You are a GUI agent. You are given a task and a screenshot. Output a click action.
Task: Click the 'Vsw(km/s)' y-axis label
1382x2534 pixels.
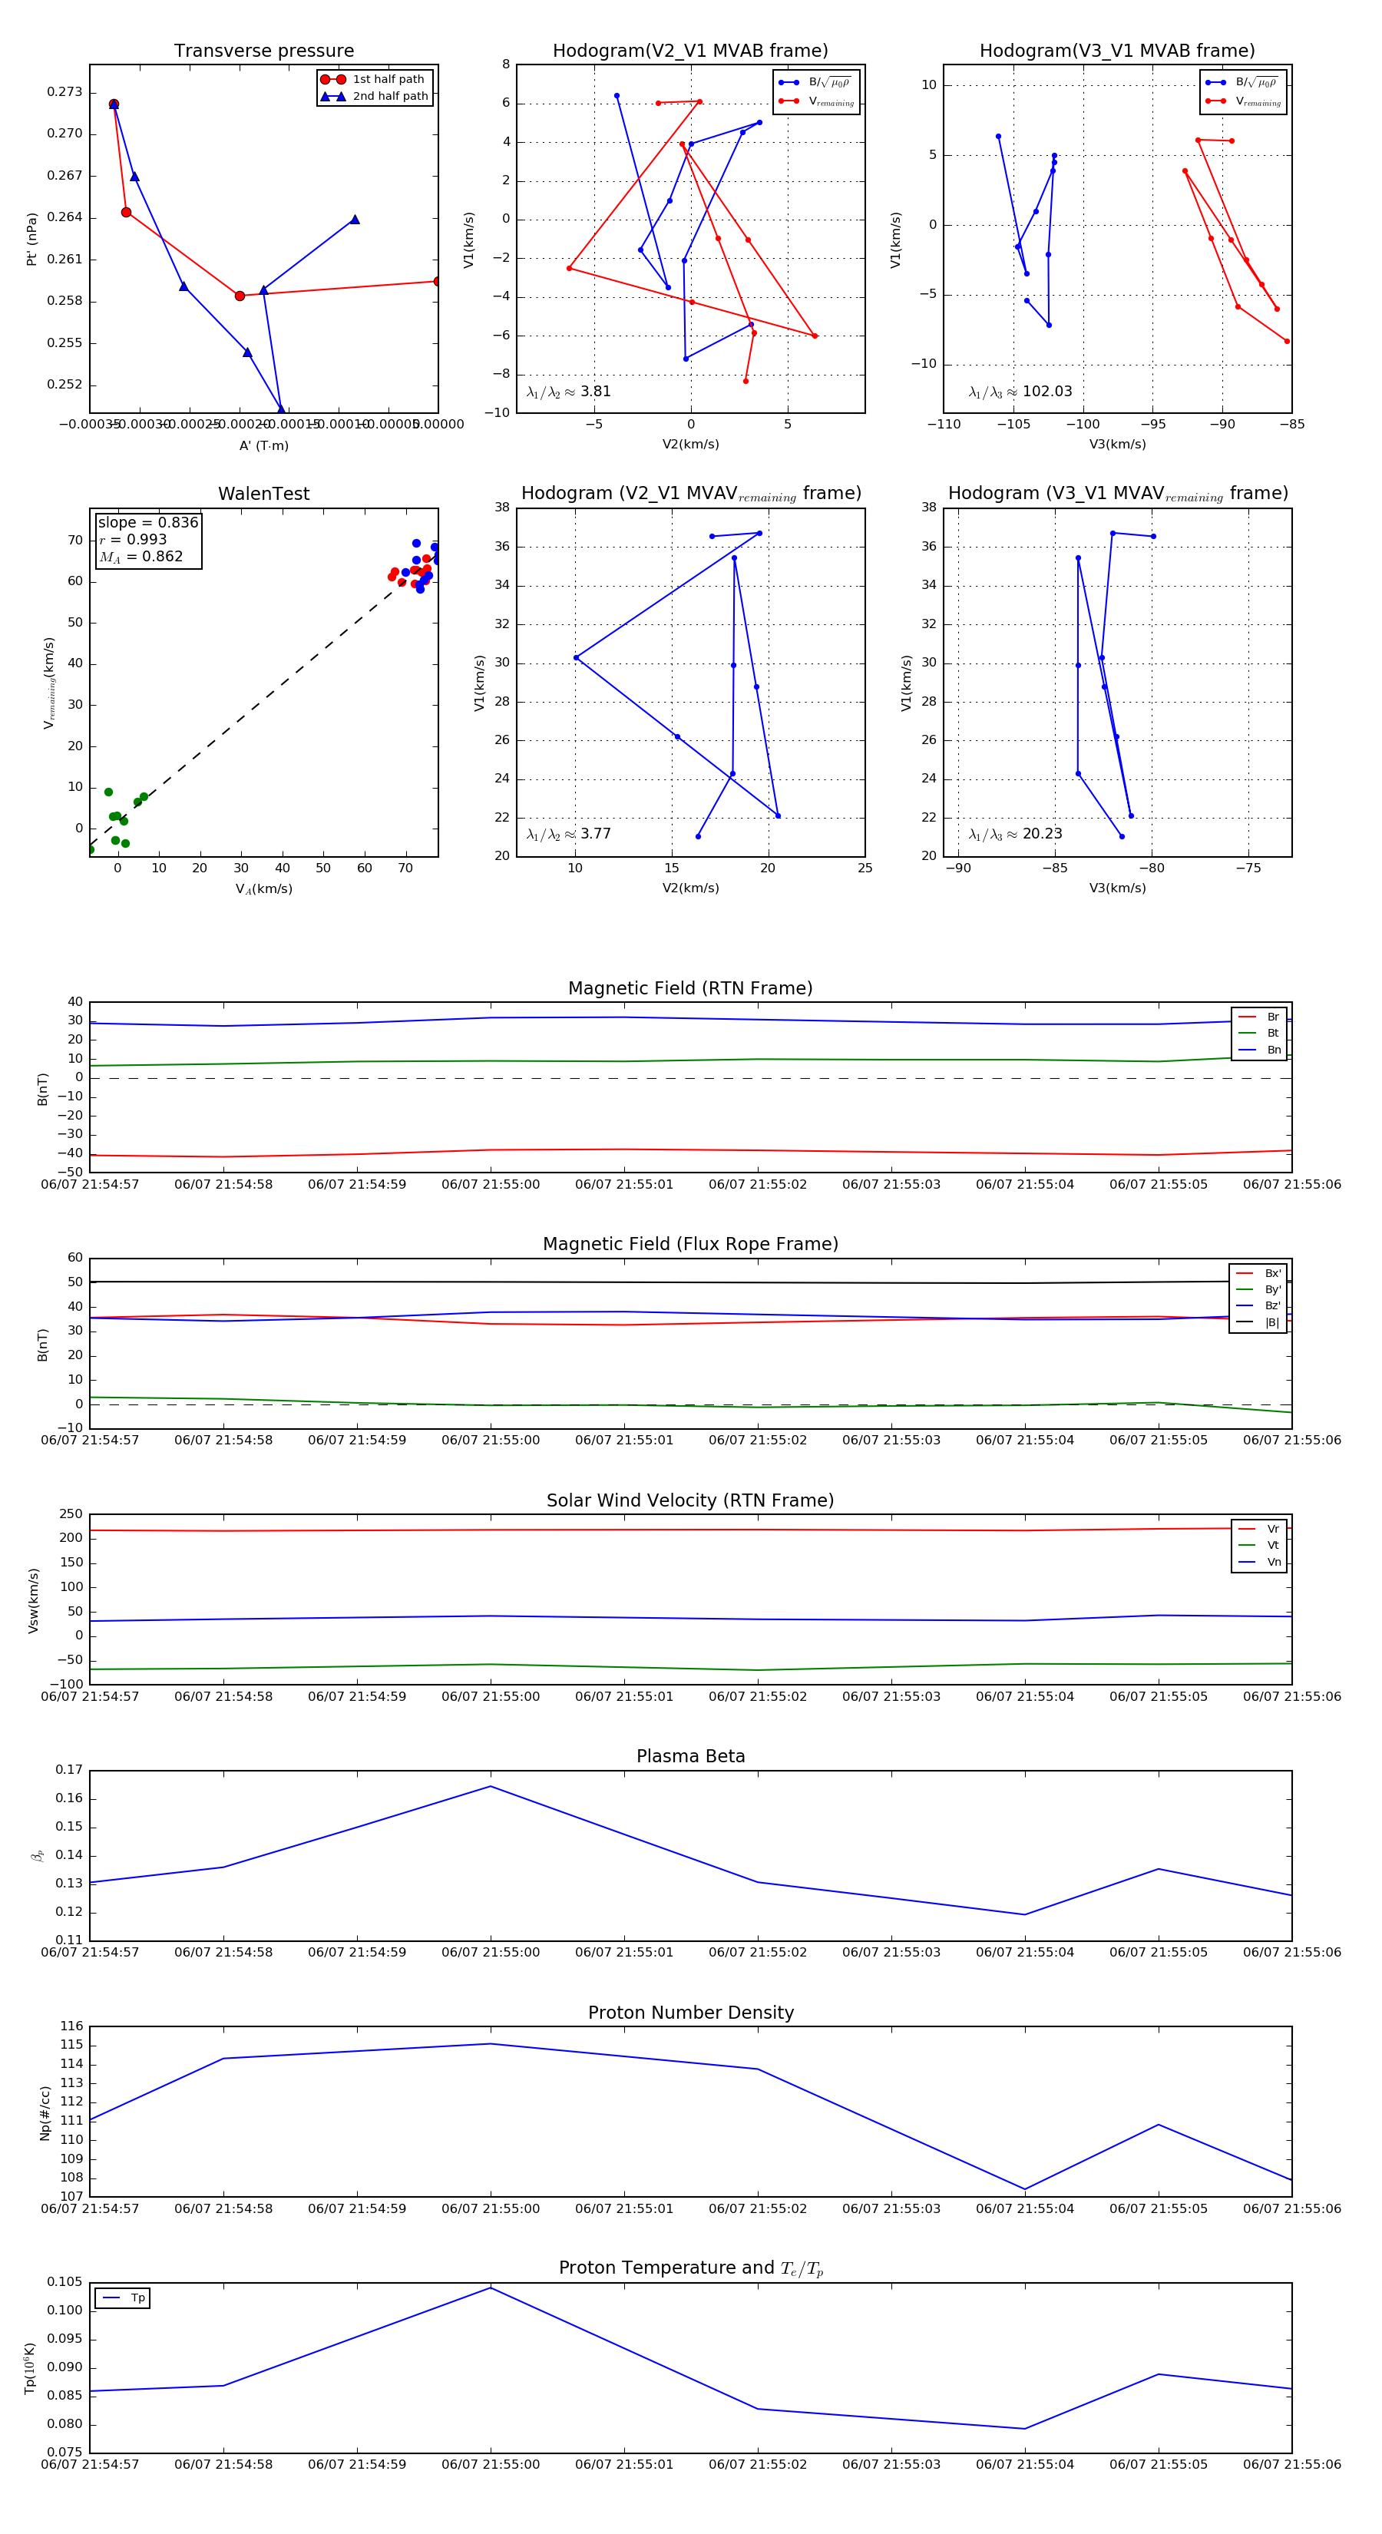pyautogui.click(x=32, y=1600)
